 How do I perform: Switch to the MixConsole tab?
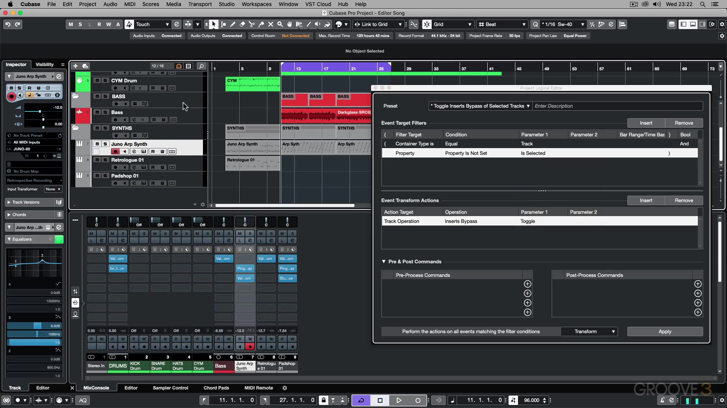(97, 388)
